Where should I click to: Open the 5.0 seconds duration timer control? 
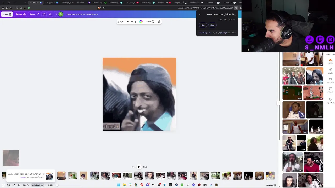click(x=150, y=22)
